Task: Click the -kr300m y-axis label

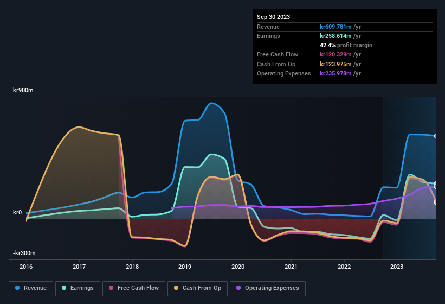Action: click(24, 253)
